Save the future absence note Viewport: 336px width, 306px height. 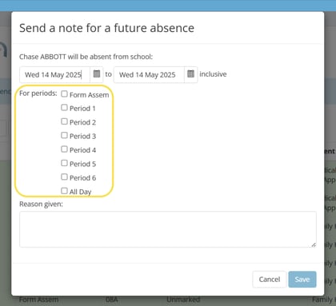(x=302, y=280)
